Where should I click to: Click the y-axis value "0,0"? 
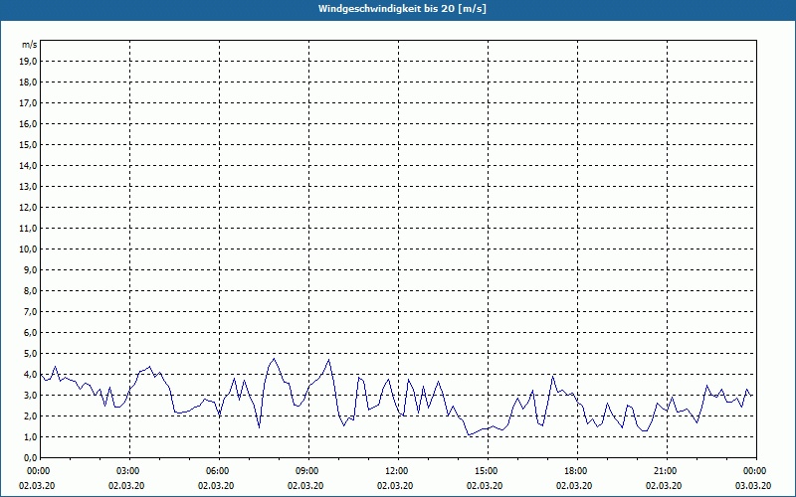(x=30, y=457)
